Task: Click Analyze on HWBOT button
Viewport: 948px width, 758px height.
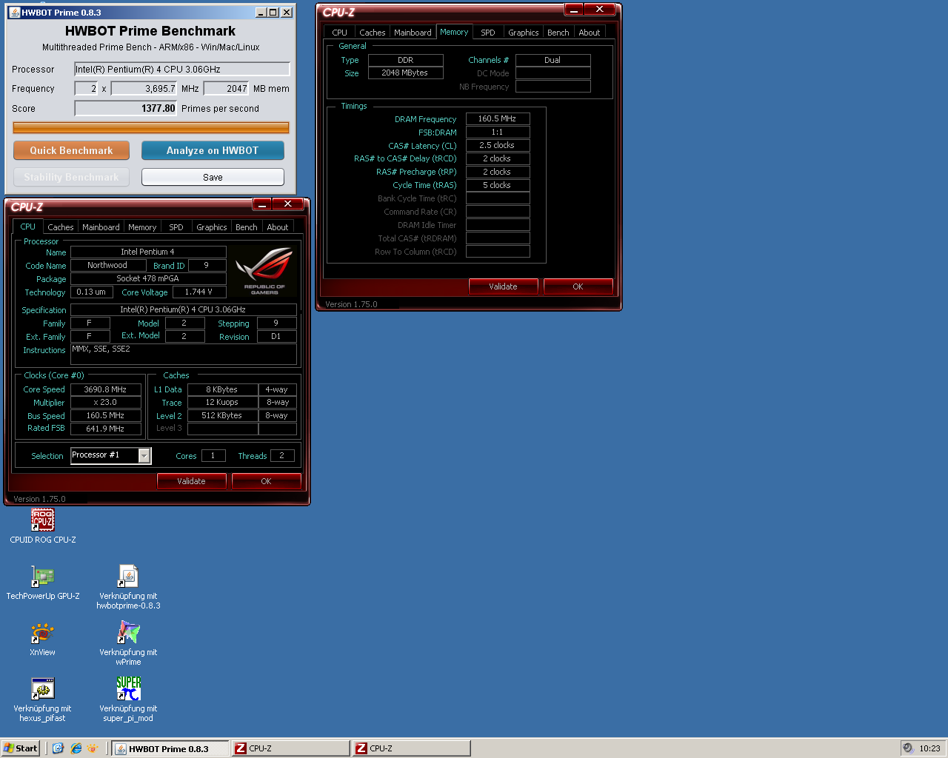Action: point(213,150)
